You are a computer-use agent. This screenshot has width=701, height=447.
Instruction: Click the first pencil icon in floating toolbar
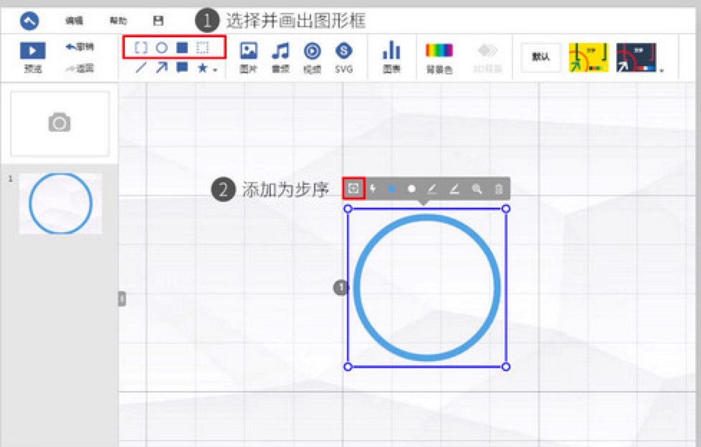(x=432, y=188)
